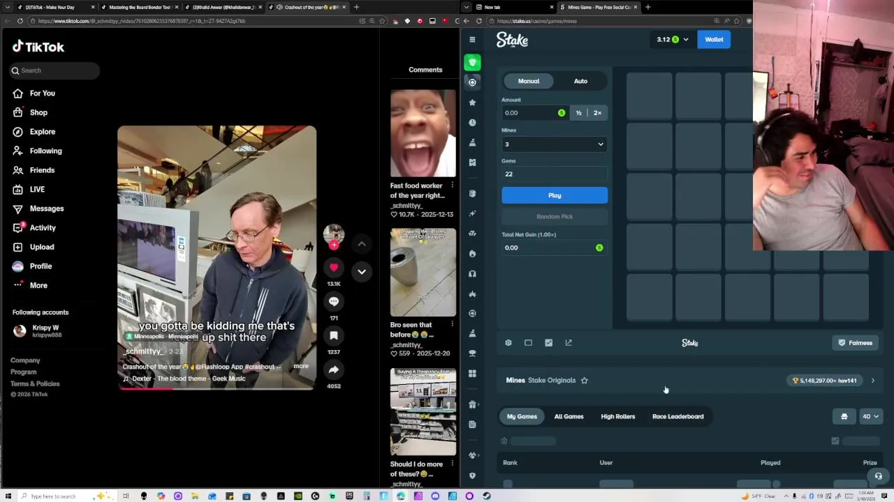Open TikTok For You page
Screen dimensions: 894x502
[x=34, y=93]
